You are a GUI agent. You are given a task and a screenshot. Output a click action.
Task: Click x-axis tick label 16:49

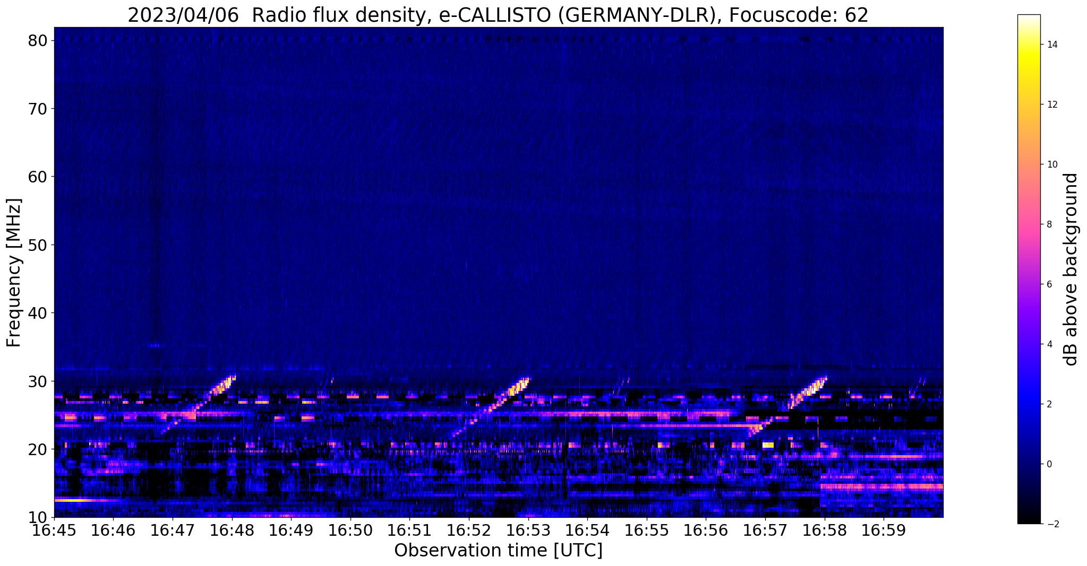pyautogui.click(x=291, y=530)
